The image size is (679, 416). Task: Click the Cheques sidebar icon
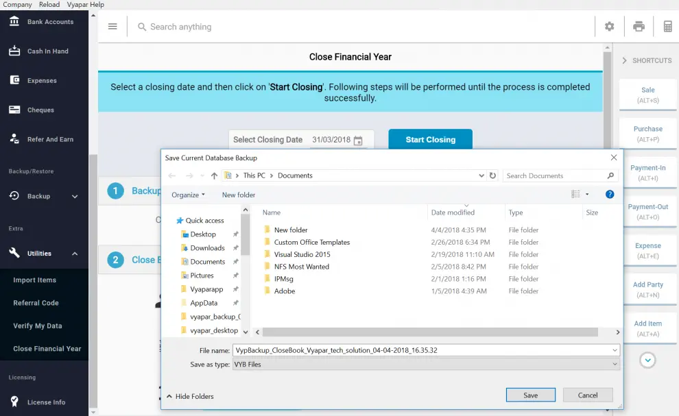point(14,110)
